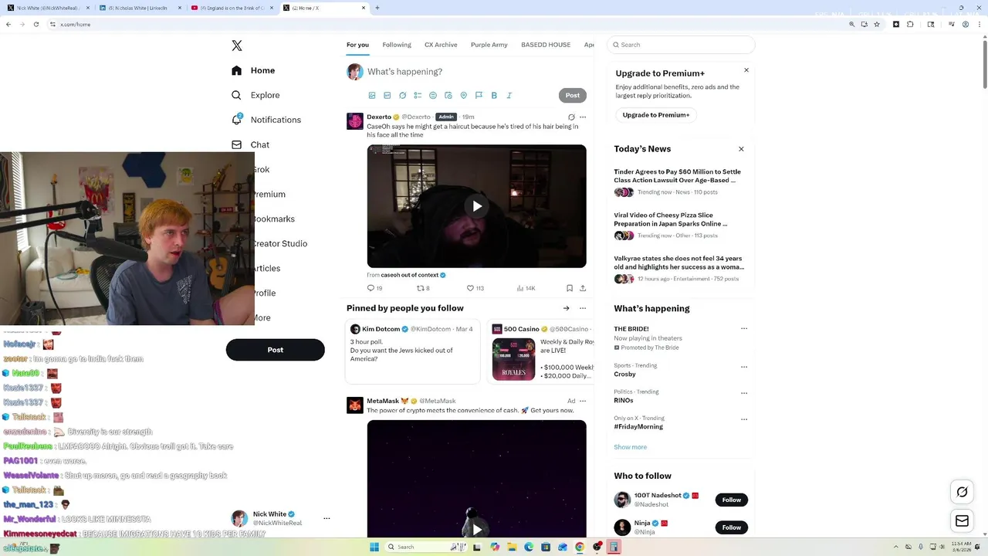Image resolution: width=988 pixels, height=556 pixels.
Task: Open more options on Dexerto post
Action: 583,117
